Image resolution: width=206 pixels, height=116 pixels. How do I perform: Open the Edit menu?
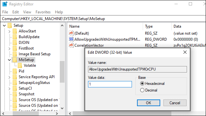coord(16,12)
